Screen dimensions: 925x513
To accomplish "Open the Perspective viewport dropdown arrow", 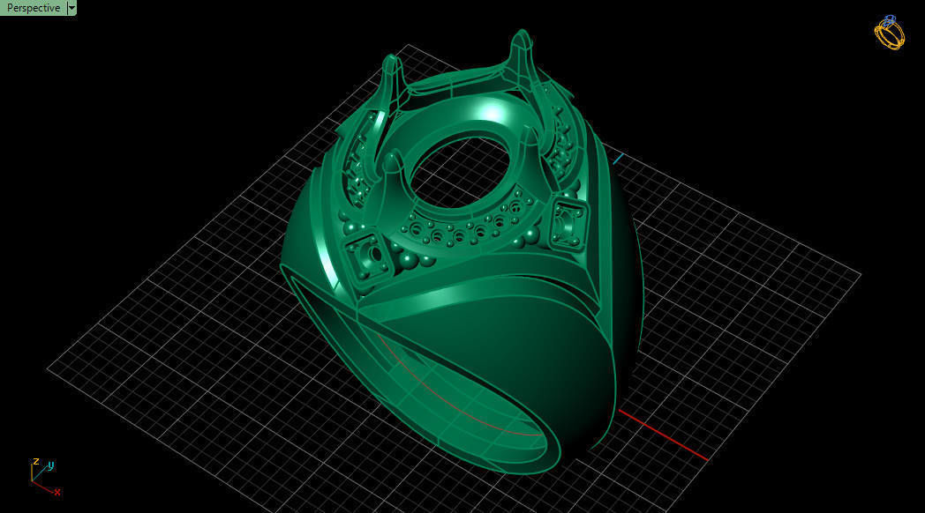I will [x=72, y=8].
